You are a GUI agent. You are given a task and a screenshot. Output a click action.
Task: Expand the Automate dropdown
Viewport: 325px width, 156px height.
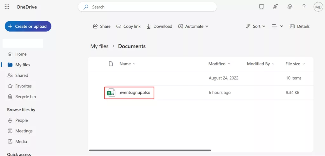click(x=193, y=27)
